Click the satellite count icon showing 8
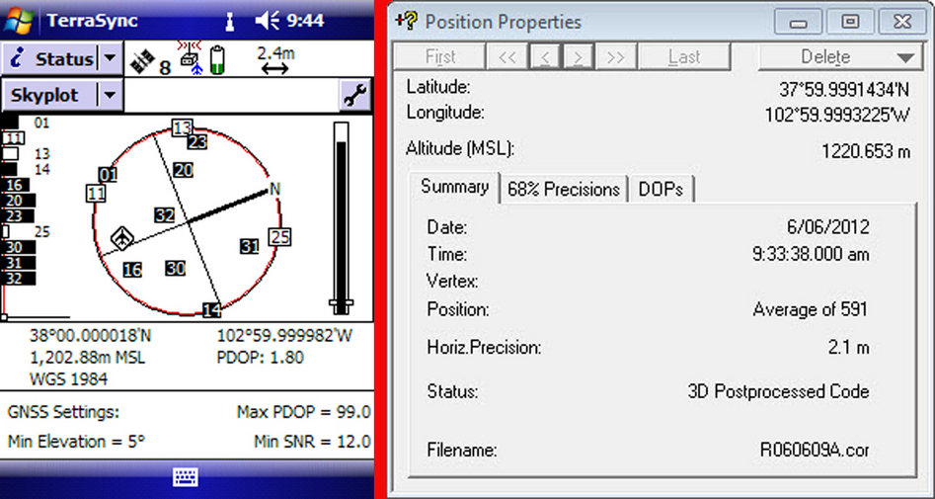 (x=151, y=61)
